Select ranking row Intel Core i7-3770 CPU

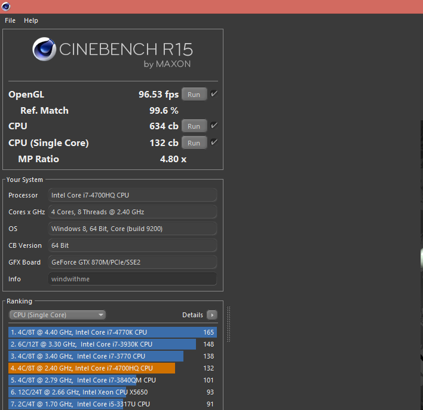112,356
